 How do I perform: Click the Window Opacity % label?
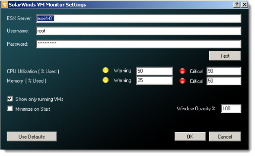click(196, 109)
